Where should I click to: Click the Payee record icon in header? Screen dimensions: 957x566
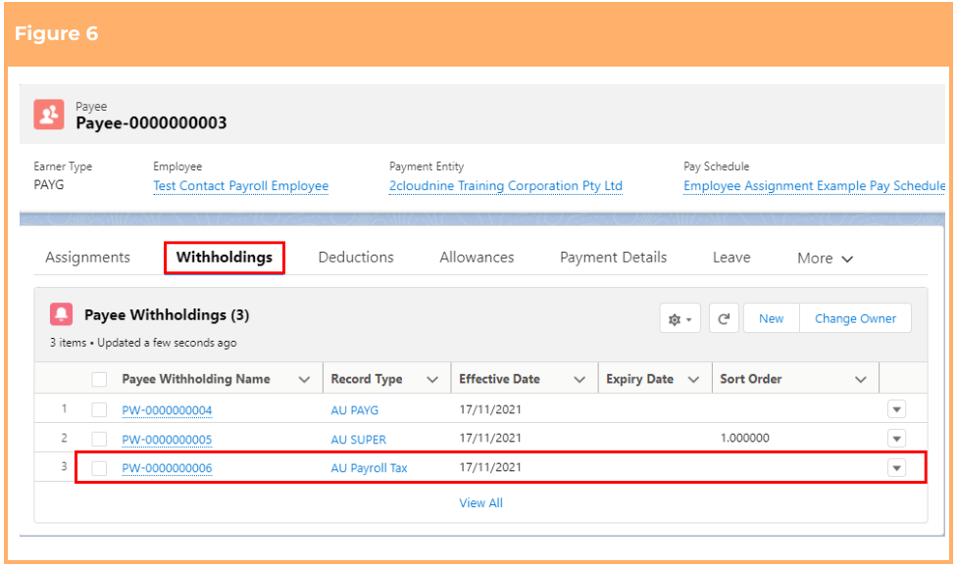[x=49, y=115]
